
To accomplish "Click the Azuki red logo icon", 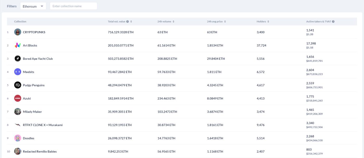I will click(x=18, y=98).
